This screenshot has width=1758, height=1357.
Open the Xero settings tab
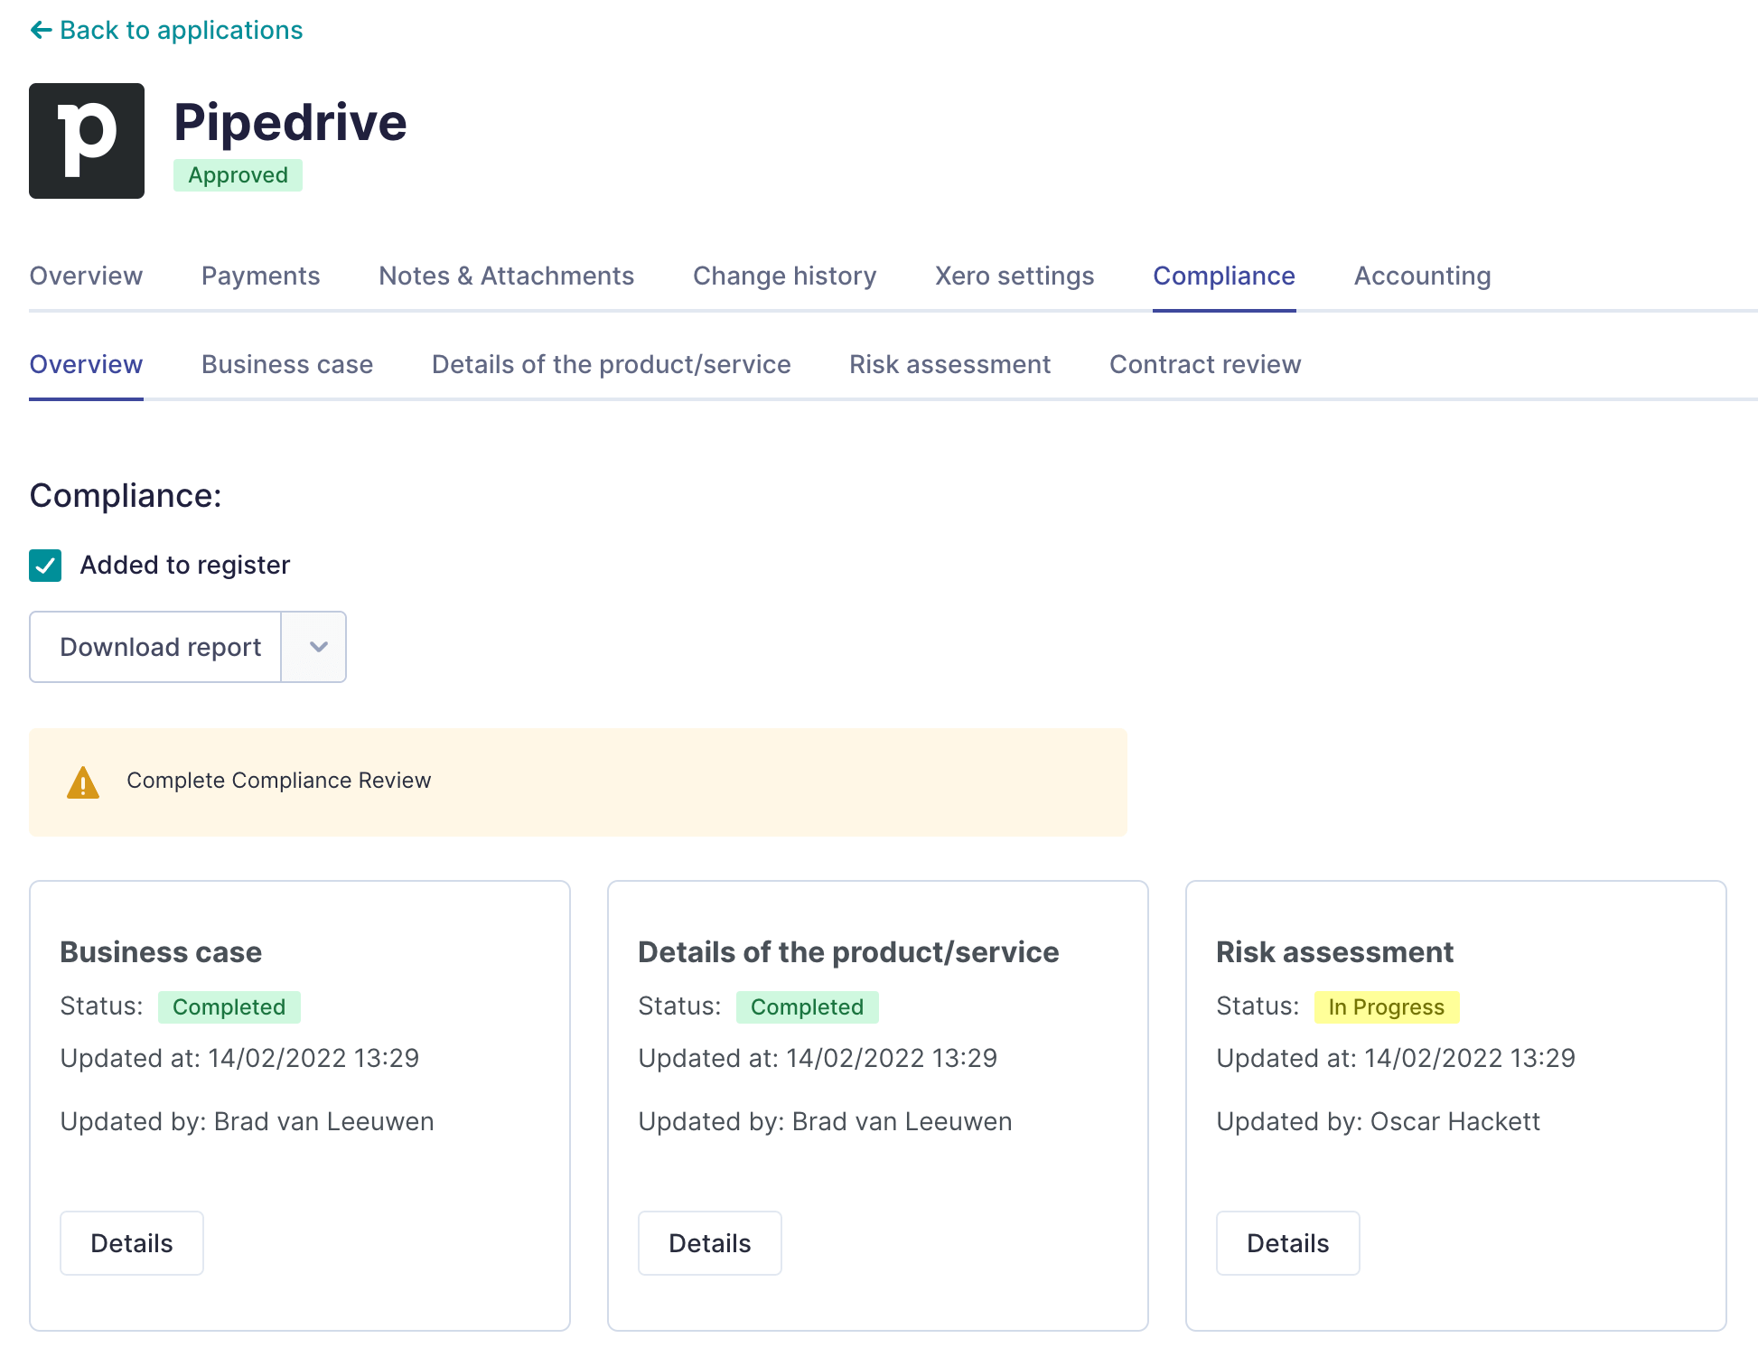[1014, 276]
